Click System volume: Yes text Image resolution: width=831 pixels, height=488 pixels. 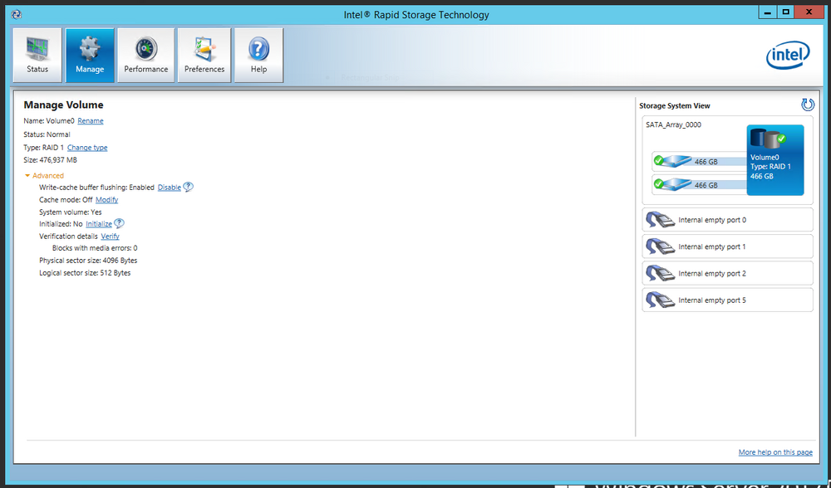coord(71,212)
